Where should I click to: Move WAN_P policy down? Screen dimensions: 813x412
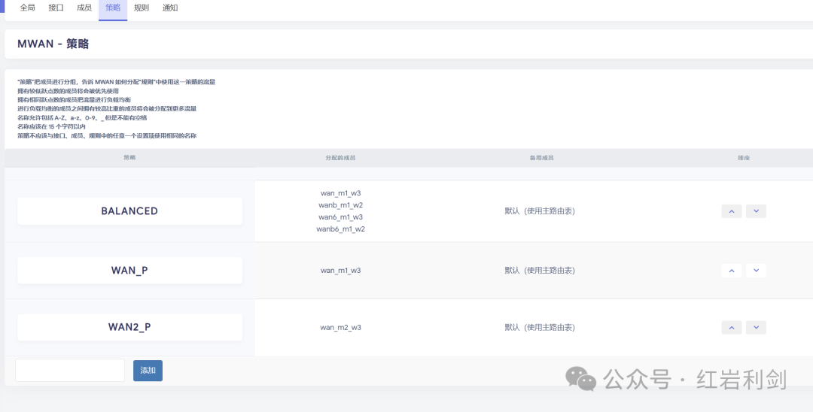(756, 270)
